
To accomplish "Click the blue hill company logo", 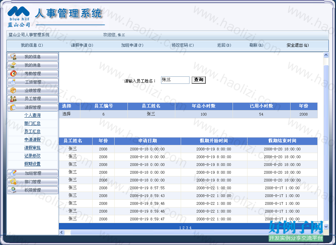I will coord(19,17).
